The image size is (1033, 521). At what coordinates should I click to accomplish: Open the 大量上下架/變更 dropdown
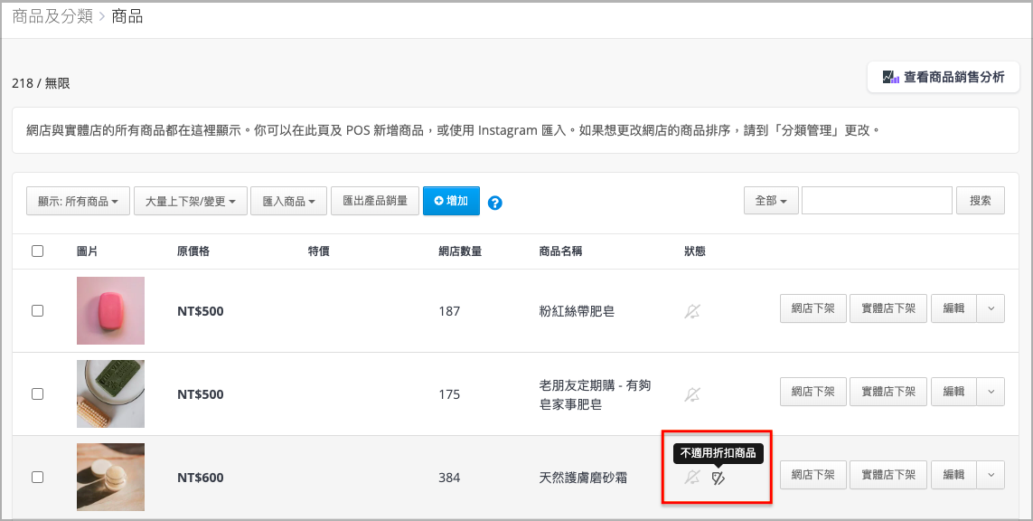pyautogui.click(x=191, y=201)
